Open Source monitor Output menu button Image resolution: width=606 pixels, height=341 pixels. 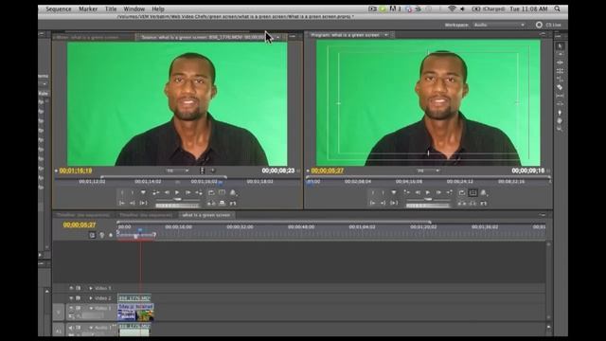pyautogui.click(x=233, y=192)
